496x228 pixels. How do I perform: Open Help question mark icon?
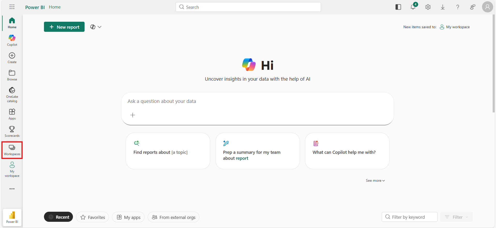coord(458,7)
